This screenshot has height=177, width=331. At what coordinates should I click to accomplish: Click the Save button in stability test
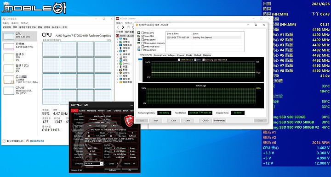click(x=188, y=121)
